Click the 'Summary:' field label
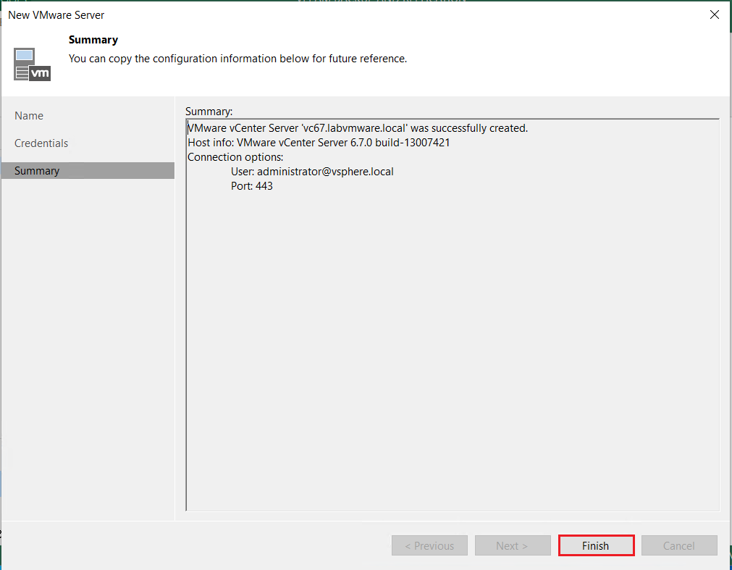Image resolution: width=732 pixels, height=570 pixels. point(209,111)
